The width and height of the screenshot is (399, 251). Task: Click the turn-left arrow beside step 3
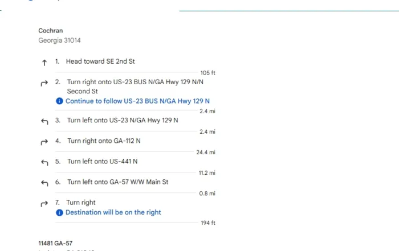point(44,121)
